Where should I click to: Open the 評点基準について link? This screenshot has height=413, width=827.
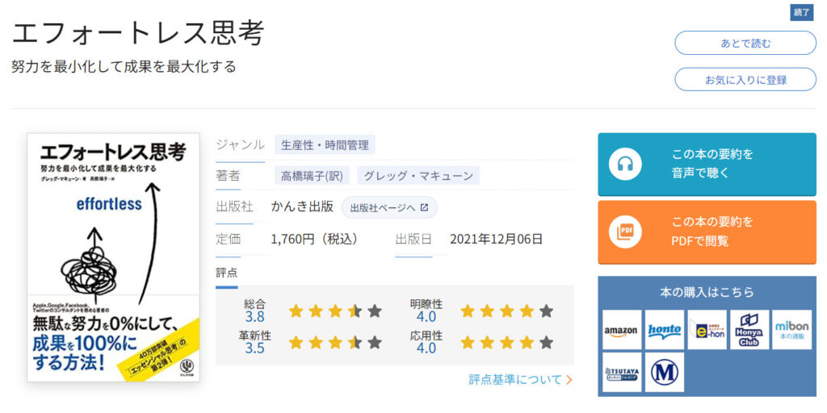pos(521,379)
